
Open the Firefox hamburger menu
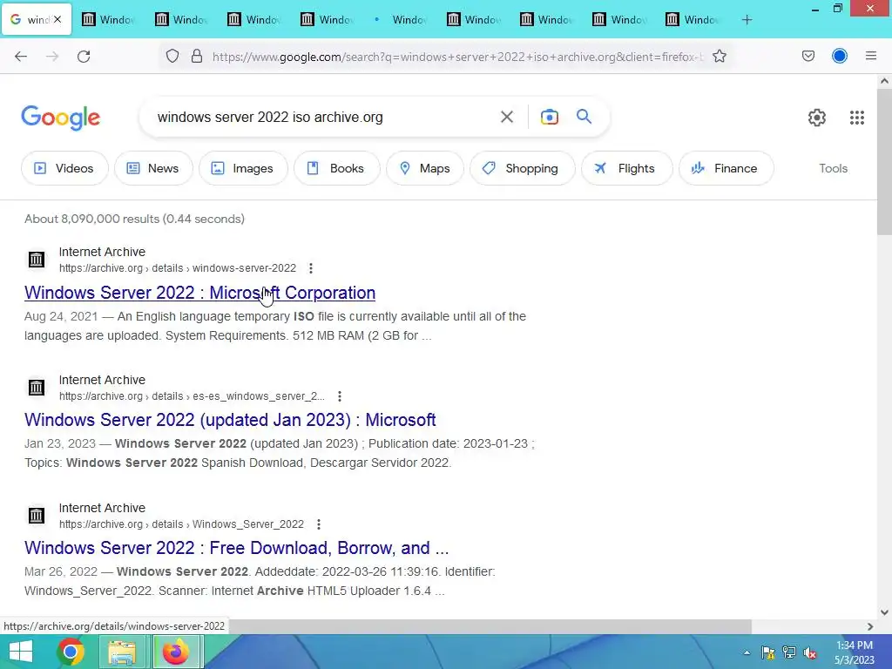pos(871,57)
